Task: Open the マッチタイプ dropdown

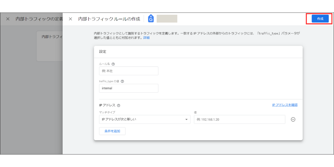Action: pyautogui.click(x=145, y=119)
